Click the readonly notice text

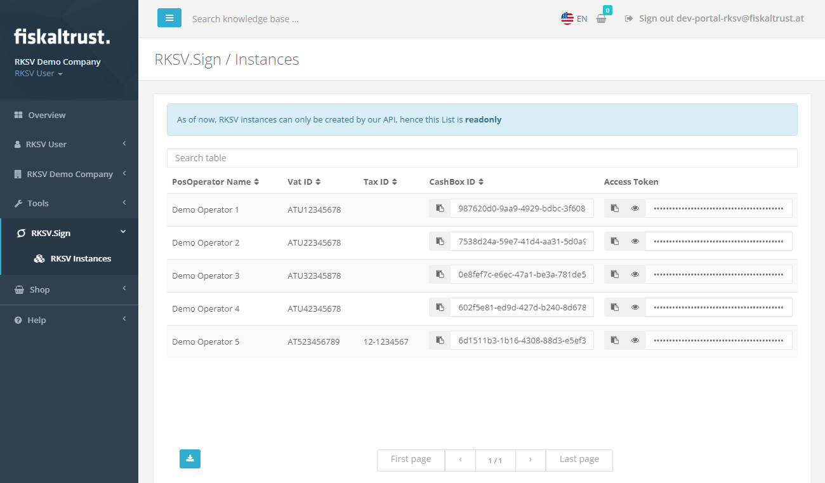click(339, 119)
